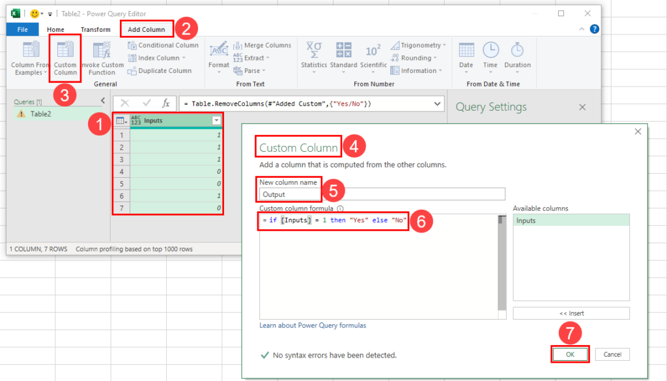This screenshot has height=381, width=667.
Task: Click Merge Columns
Action: click(x=263, y=45)
